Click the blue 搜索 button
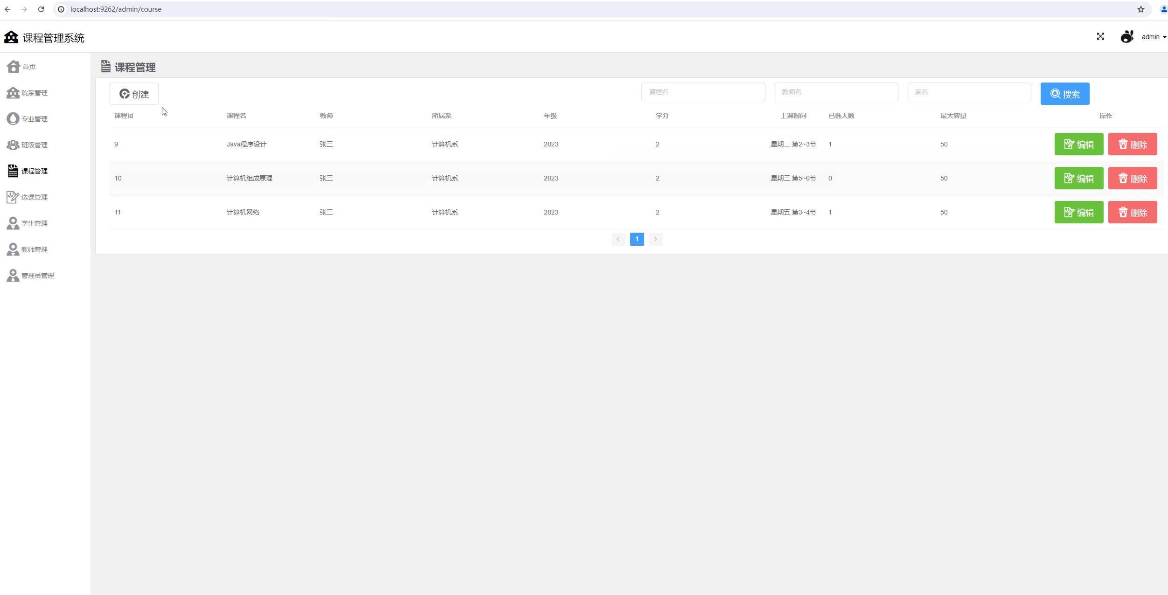The height and width of the screenshot is (595, 1168). [1065, 94]
